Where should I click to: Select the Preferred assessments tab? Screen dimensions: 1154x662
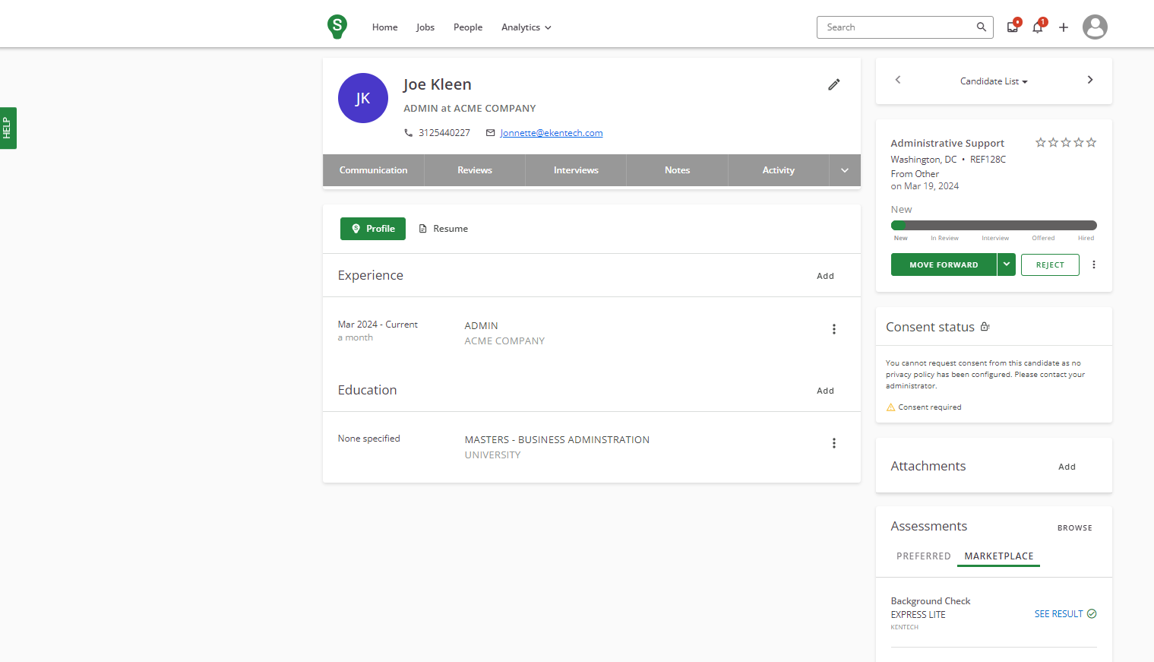923,556
